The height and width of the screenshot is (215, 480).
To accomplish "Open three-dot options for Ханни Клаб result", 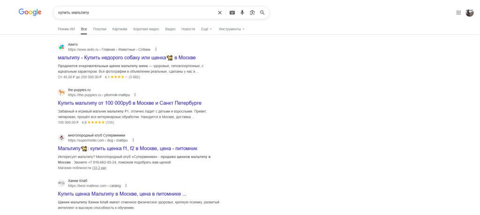I will pos(126,185).
